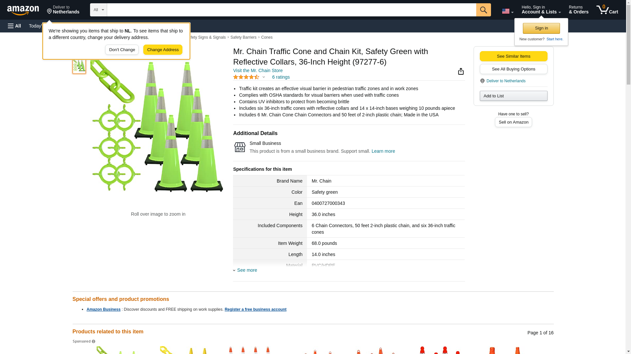Click the star rating icons
This screenshot has height=354, width=631.
[246, 77]
